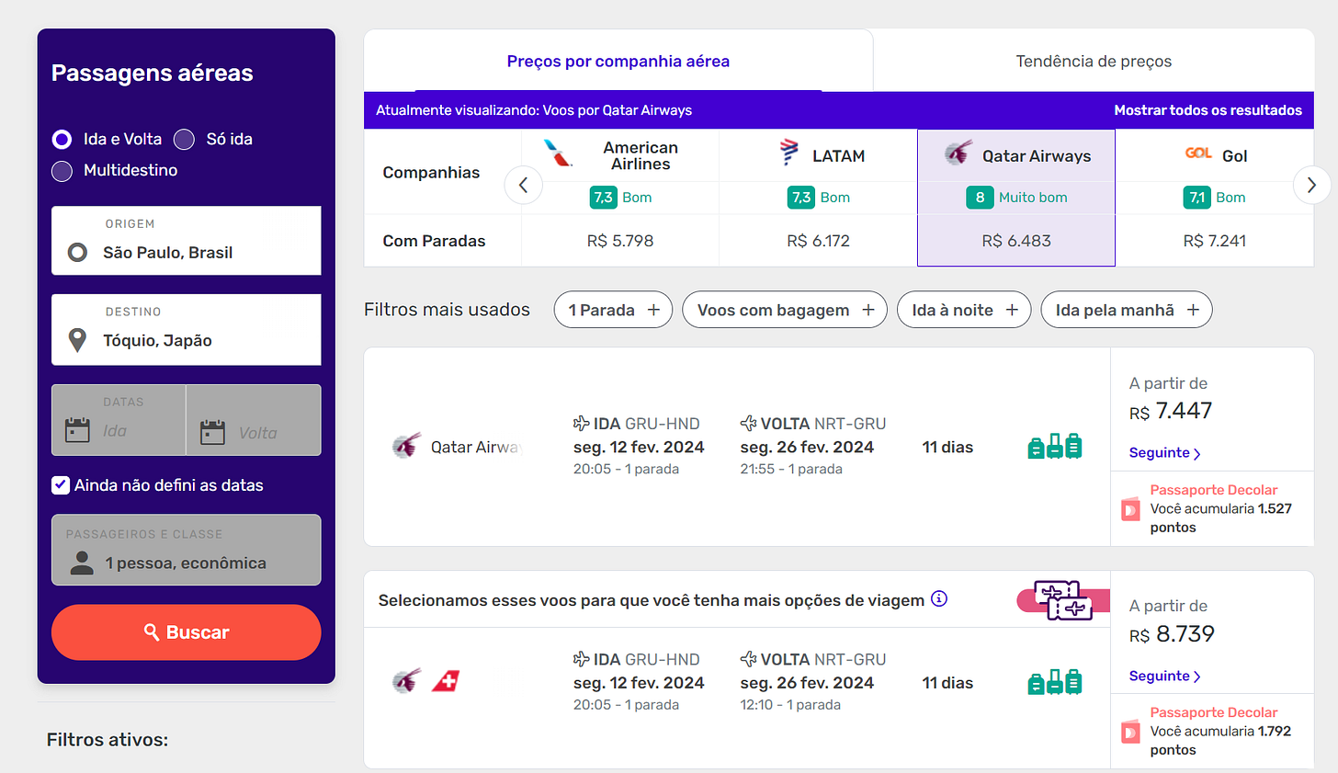Click LATAM logo icon

(788, 152)
